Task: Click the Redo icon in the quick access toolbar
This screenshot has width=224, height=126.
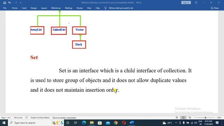Action: (16, 3)
